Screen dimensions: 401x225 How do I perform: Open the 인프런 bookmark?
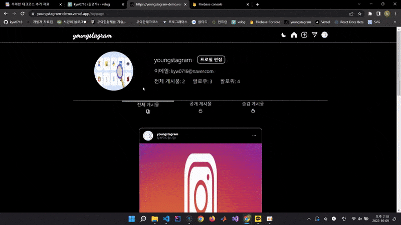(x=220, y=22)
